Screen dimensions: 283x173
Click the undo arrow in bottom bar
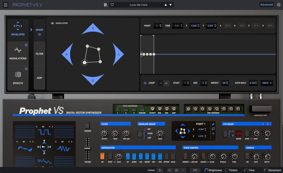point(170,170)
